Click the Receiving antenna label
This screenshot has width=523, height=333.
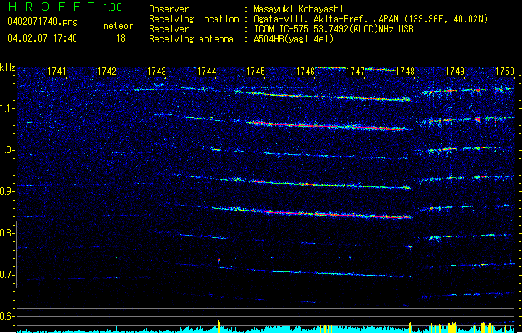point(191,39)
